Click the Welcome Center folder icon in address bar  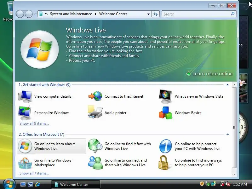click(x=41, y=14)
